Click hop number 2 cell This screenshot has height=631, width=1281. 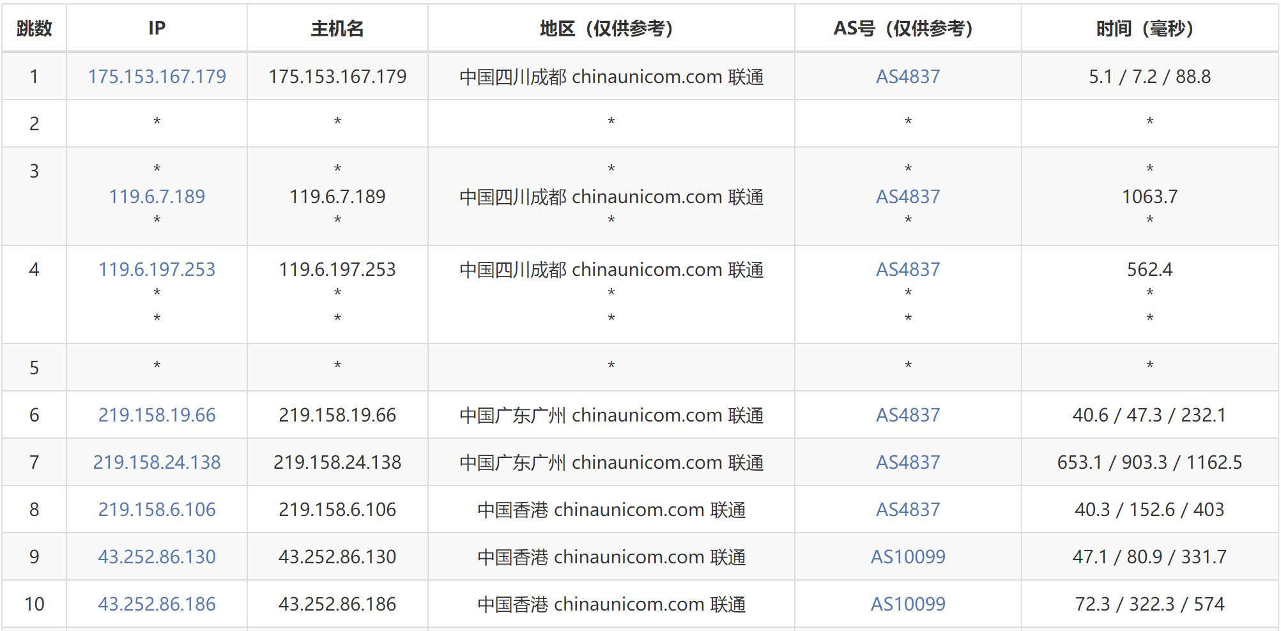tap(35, 124)
